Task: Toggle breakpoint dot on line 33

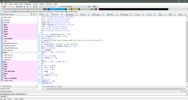Action: pyautogui.click(x=39, y=75)
